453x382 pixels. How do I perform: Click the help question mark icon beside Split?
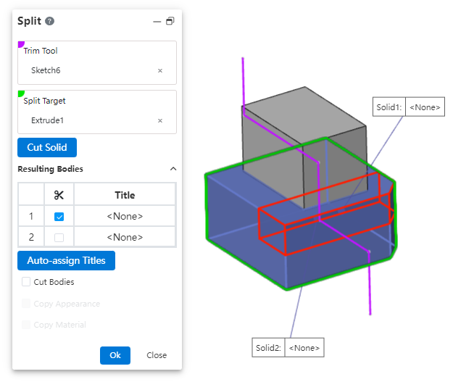50,21
